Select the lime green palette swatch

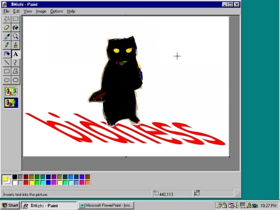point(37,182)
